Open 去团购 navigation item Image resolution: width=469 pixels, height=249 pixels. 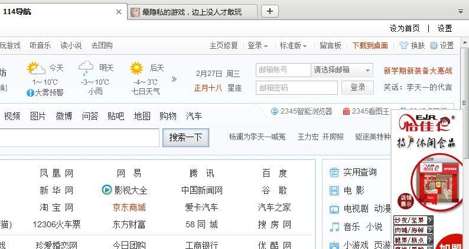coord(102,45)
